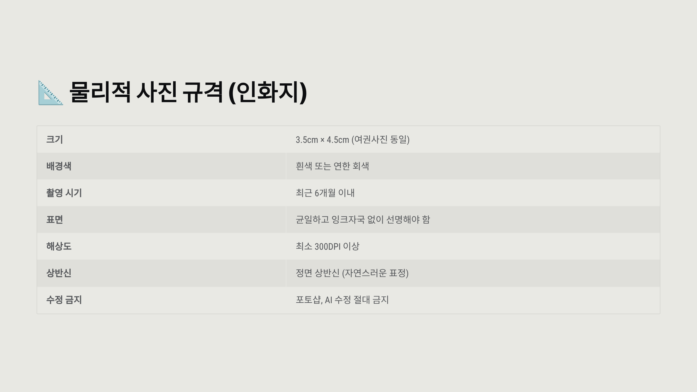697x392 pixels.
Task: Click the word 규격 in the heading
Action: click(202, 92)
